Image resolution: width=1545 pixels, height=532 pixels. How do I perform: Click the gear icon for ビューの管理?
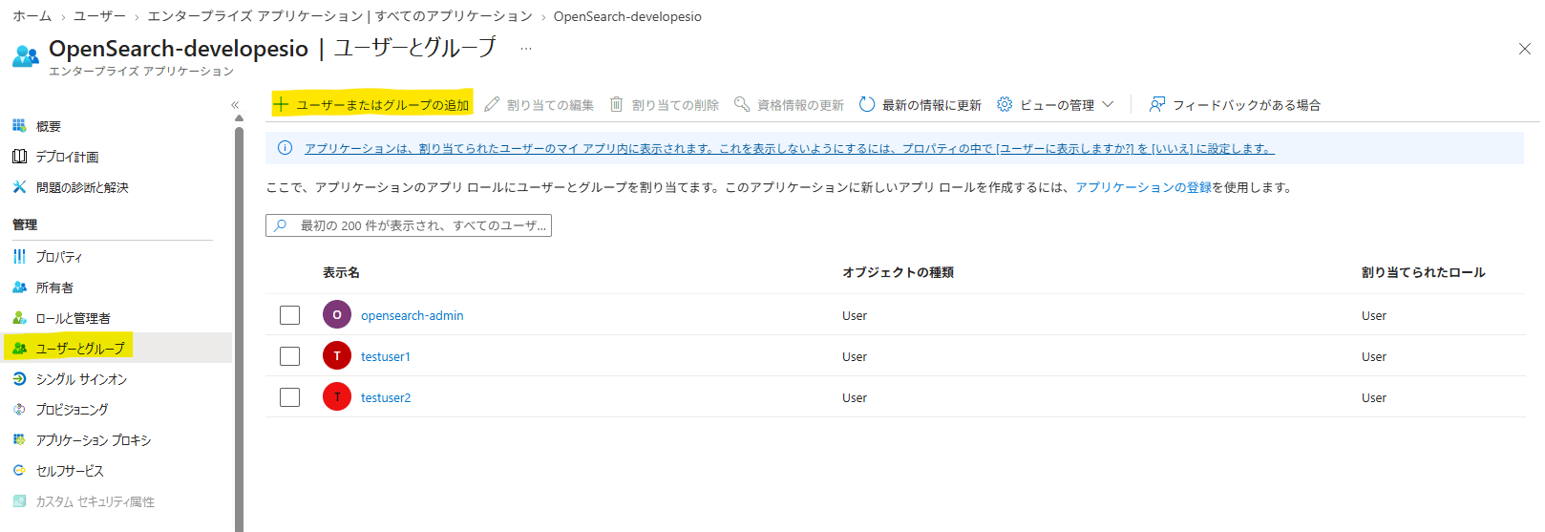[x=1005, y=104]
